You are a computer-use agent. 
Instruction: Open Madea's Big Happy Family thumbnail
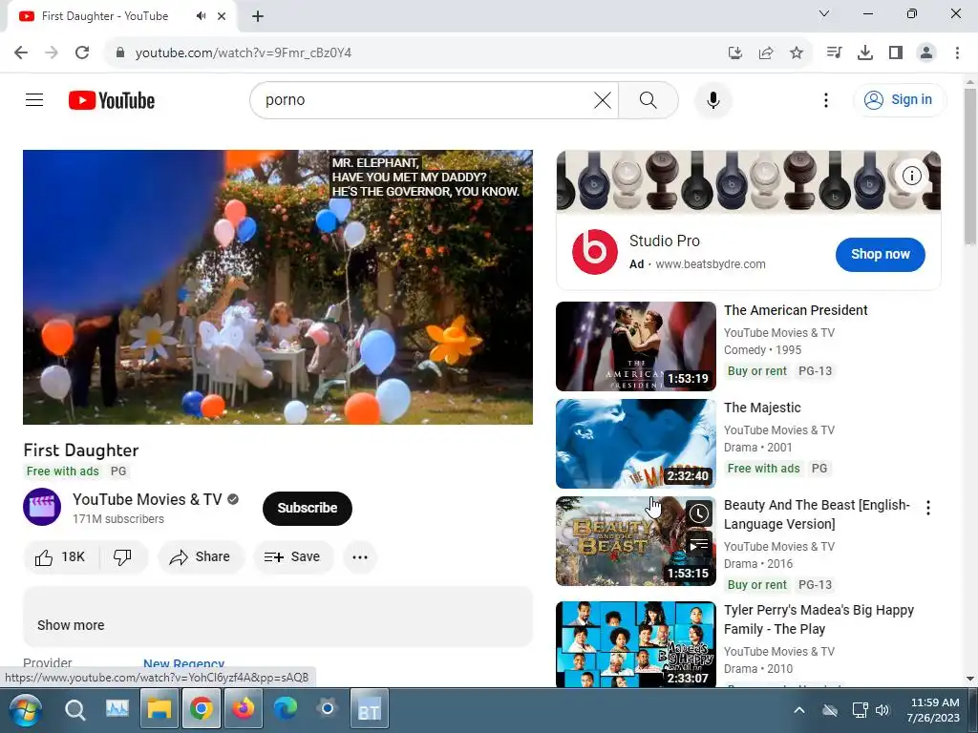(635, 644)
